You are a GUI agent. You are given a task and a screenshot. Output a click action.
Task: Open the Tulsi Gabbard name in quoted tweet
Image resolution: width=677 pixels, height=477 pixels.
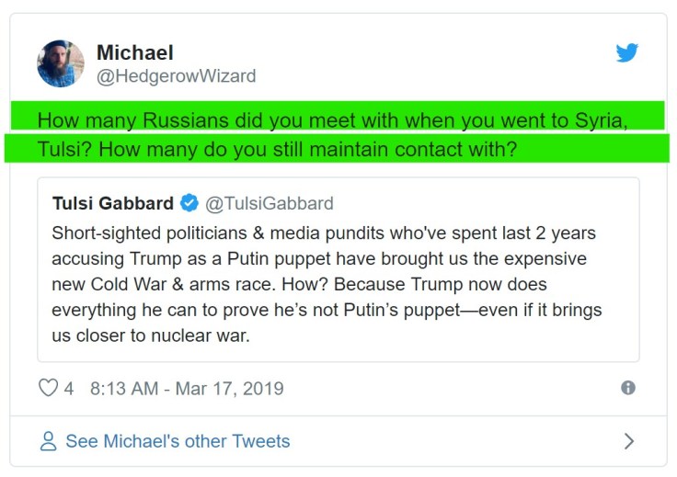pyautogui.click(x=113, y=203)
